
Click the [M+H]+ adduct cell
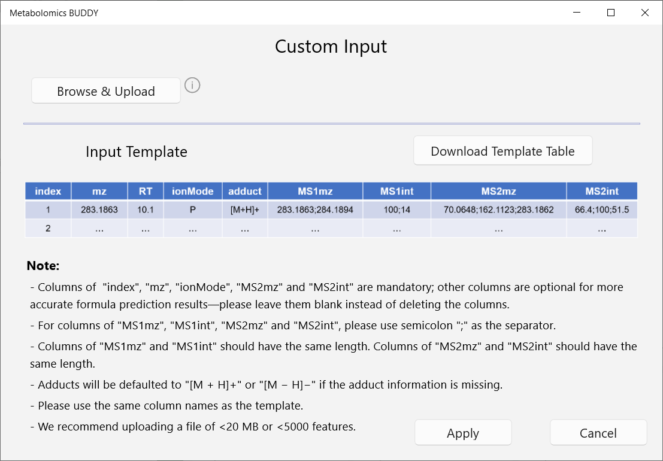[245, 210]
